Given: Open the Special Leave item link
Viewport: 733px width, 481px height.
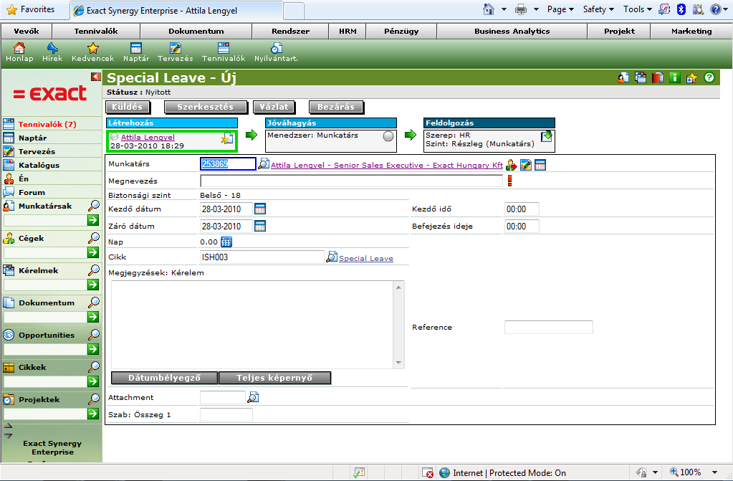Looking at the screenshot, I should point(366,258).
